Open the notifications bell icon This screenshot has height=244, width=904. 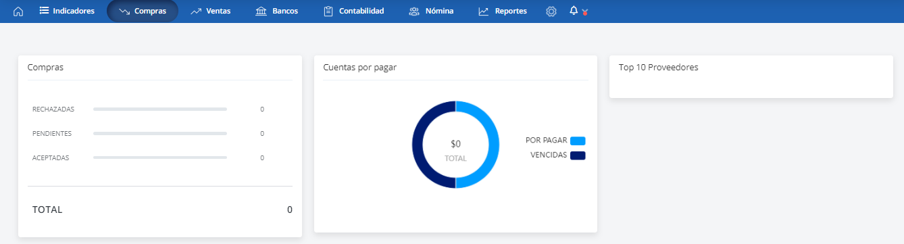coord(574,11)
